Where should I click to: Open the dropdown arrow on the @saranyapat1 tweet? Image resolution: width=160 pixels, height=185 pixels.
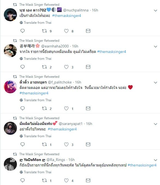click(156, 124)
